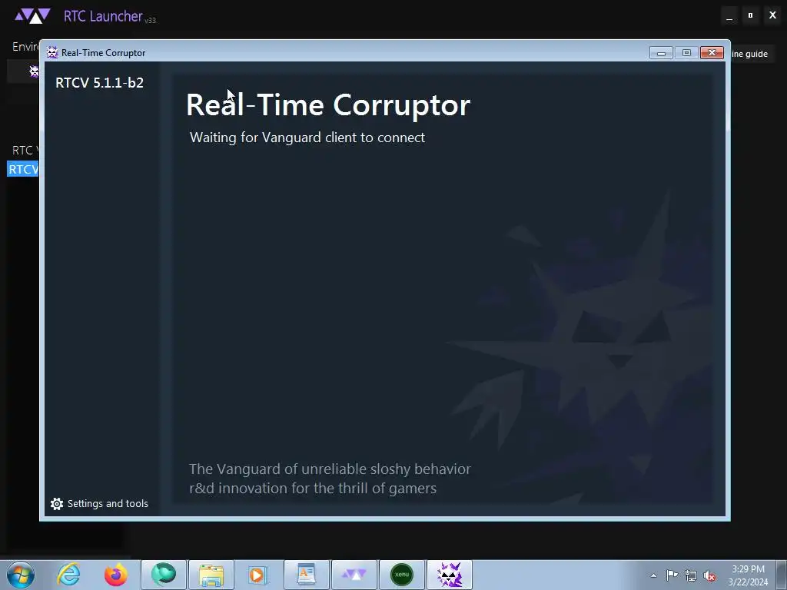
Task: Click the RTCV 5.1.1-b2 version label
Action: coord(99,83)
